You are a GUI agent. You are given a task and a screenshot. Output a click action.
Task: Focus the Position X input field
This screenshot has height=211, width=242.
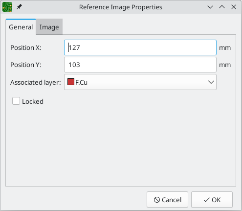coord(140,47)
